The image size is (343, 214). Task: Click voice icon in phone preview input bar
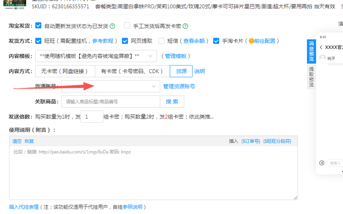click(x=322, y=163)
